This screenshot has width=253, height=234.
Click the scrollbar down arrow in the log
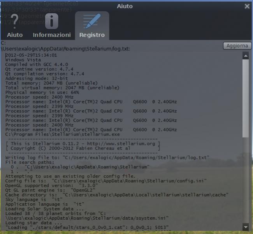coord(245,227)
